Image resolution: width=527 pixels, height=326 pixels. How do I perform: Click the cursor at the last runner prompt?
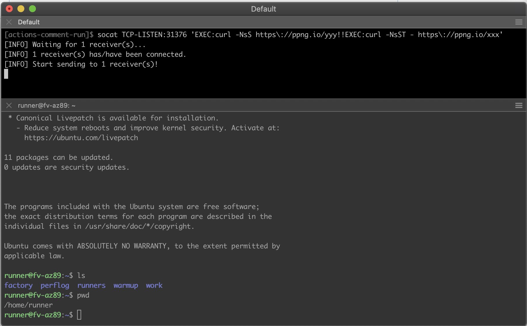(x=79, y=315)
